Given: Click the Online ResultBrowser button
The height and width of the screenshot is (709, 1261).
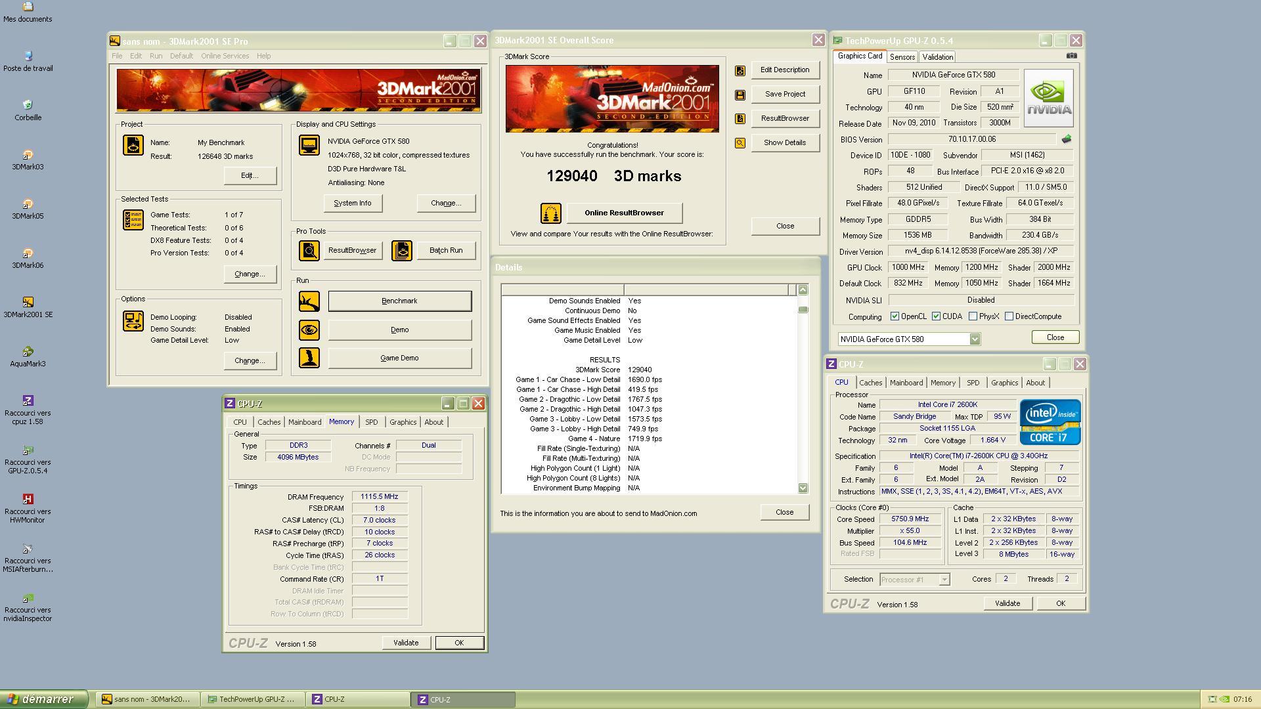Looking at the screenshot, I should pos(624,213).
